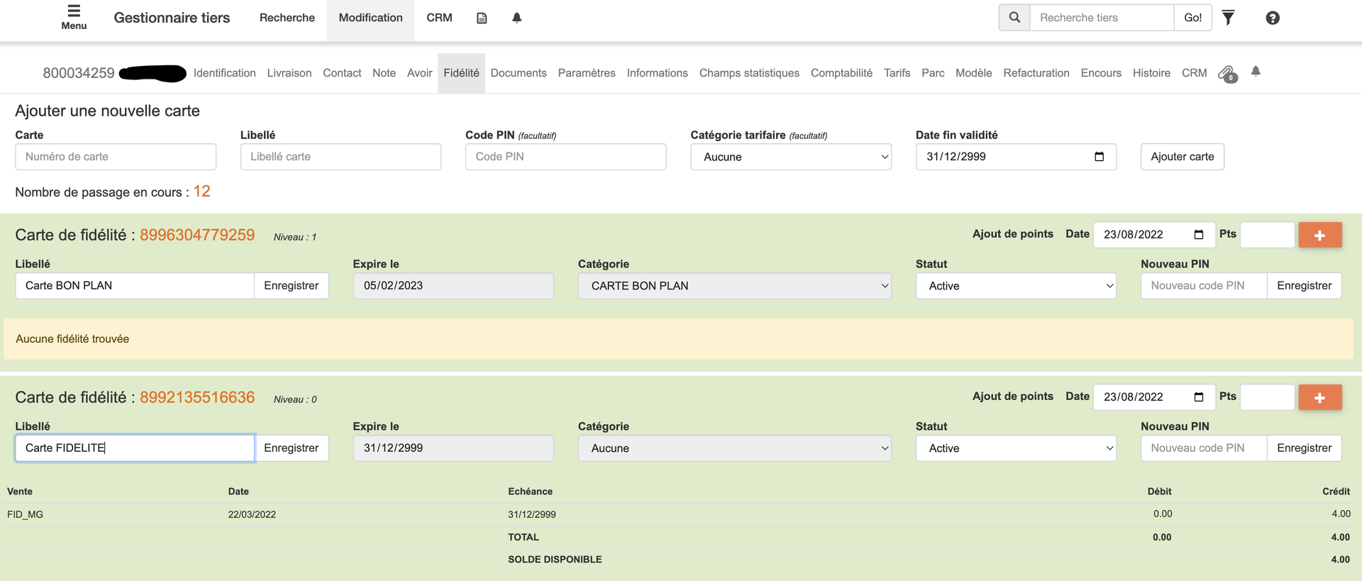Click the Date fin validité 31/12/2999 field
1362x581 pixels.
1016,157
